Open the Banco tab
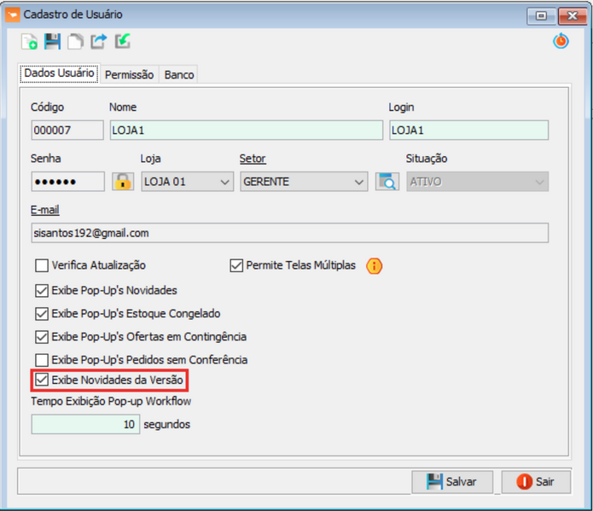Screen dimensions: 593x511 point(179,75)
